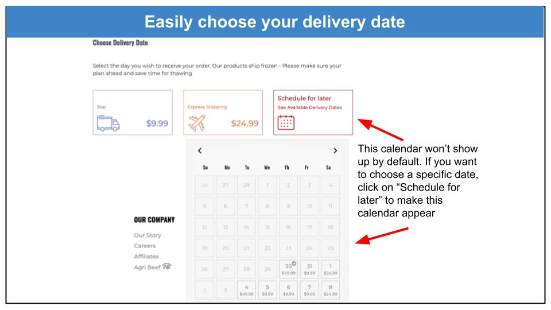Go to previous month with left chevron

200,150
